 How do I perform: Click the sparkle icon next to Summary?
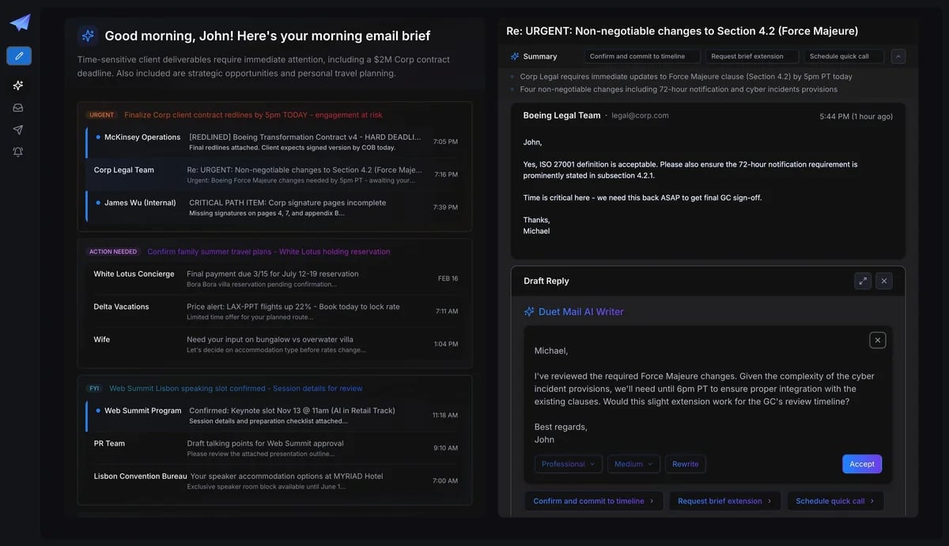515,56
